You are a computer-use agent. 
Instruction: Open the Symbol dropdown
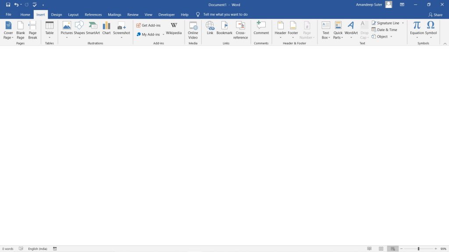(x=431, y=30)
